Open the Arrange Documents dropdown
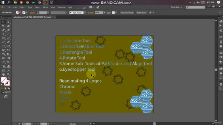Screen dimensions: 223x125 point(91,7)
